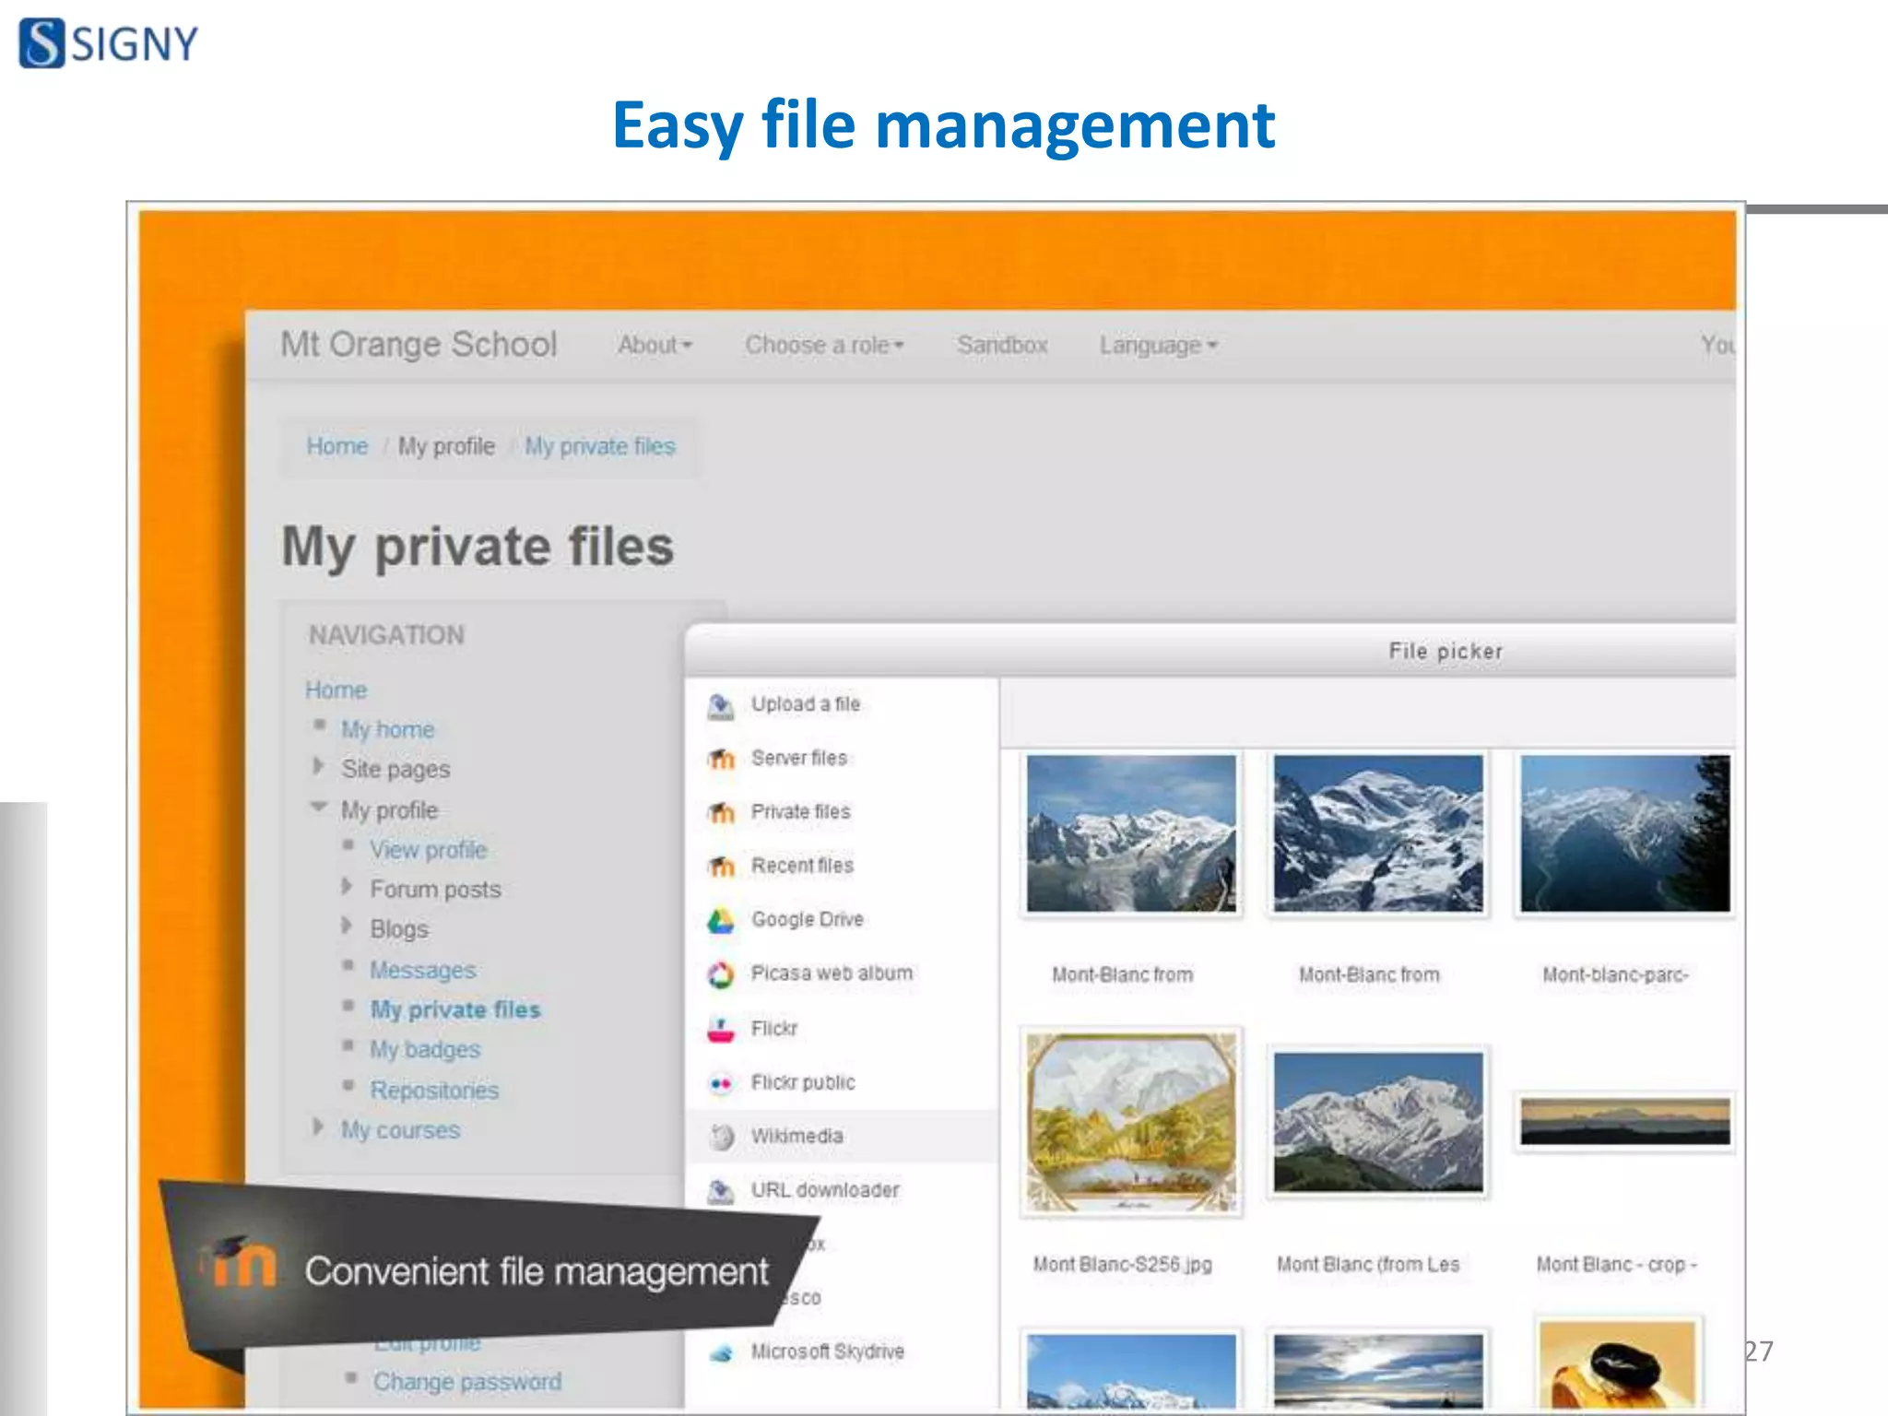The image size is (1888, 1416).
Task: Open My home navigation link
Action: coord(387,730)
